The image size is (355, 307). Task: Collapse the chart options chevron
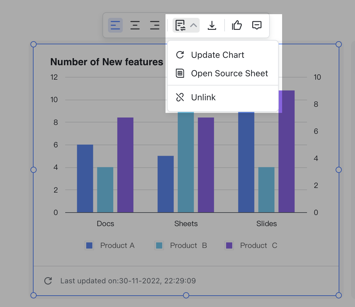coord(193,25)
